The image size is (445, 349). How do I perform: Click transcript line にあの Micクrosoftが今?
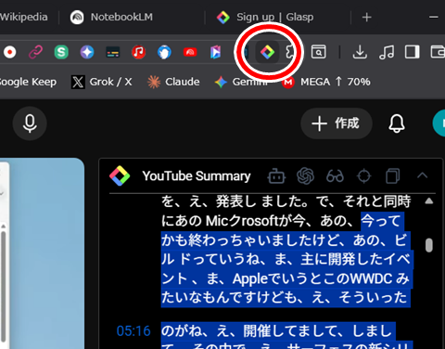(281, 221)
